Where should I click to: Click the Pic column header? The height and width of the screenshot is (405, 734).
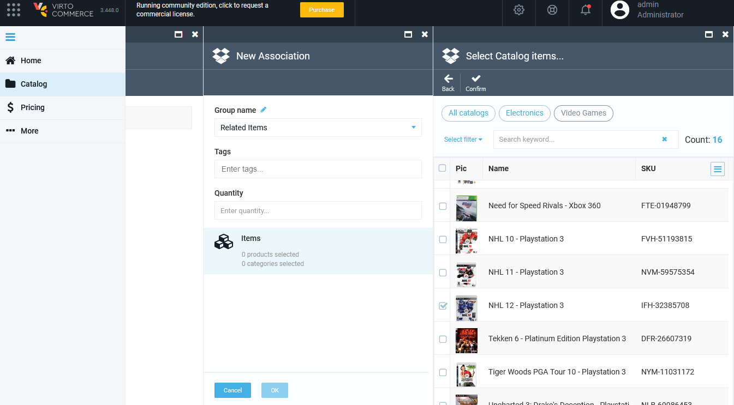[461, 168]
